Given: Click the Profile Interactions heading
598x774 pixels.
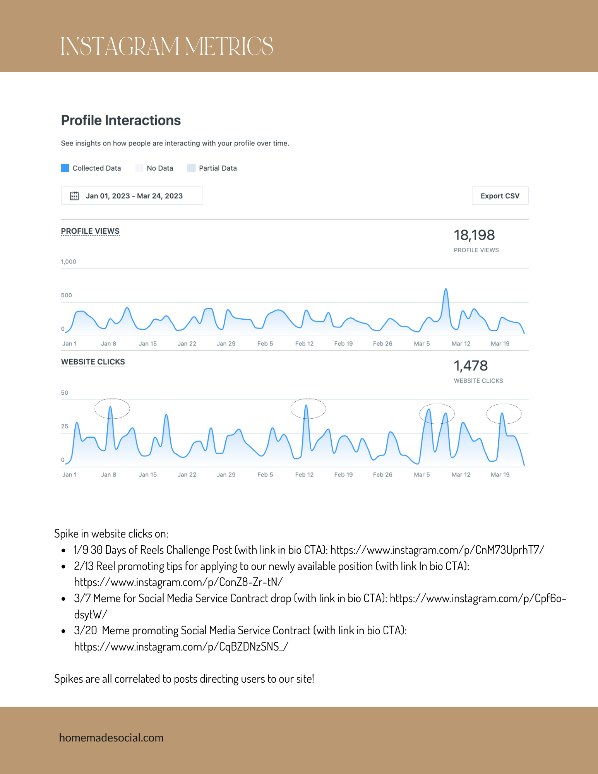Looking at the screenshot, I should coord(121,120).
